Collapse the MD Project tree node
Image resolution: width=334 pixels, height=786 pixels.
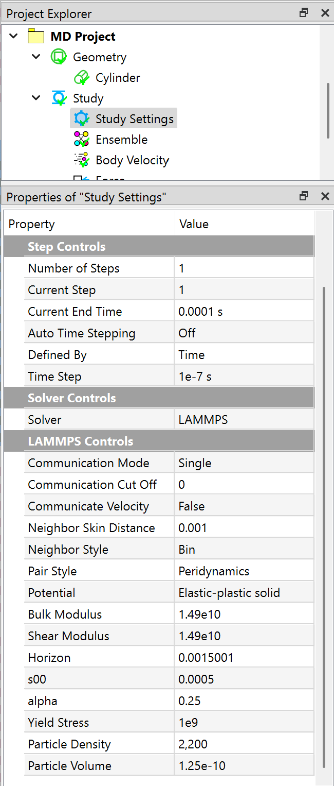coord(14,36)
